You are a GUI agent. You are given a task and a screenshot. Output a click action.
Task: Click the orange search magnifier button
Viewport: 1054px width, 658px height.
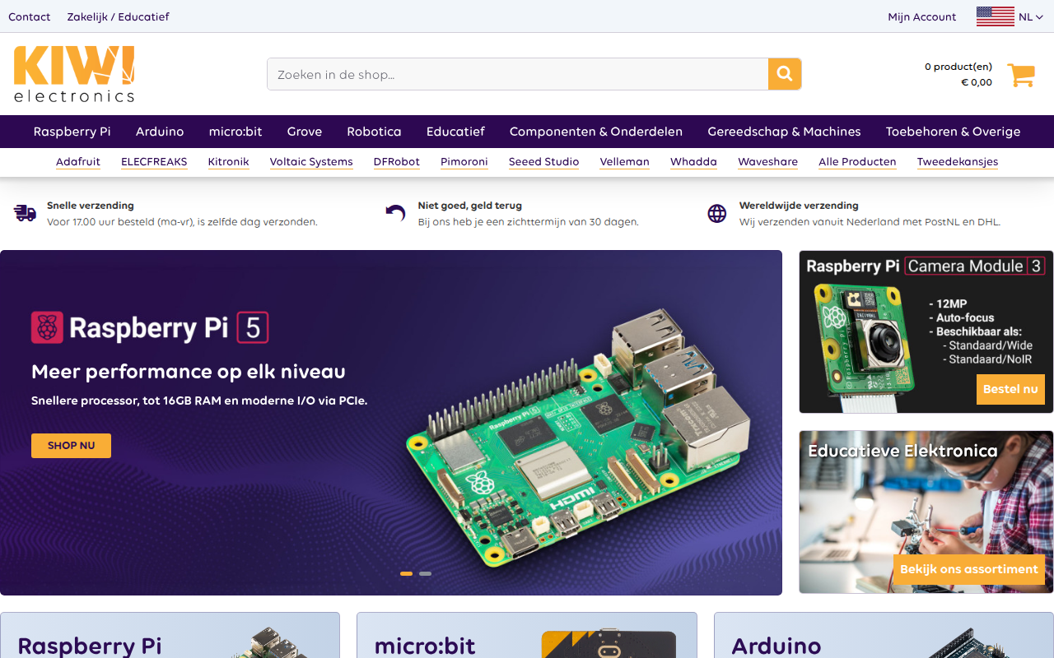click(x=785, y=74)
